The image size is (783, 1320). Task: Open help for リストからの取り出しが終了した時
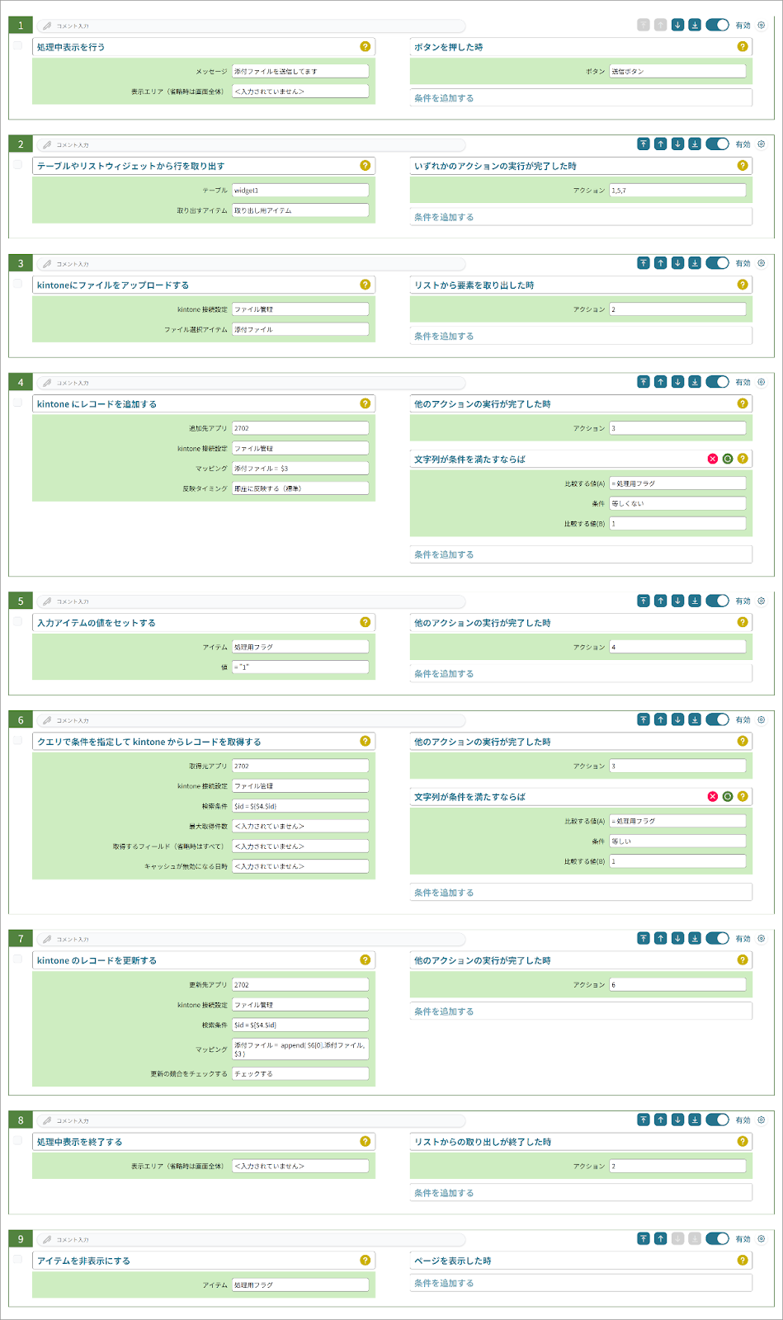coord(743,1141)
